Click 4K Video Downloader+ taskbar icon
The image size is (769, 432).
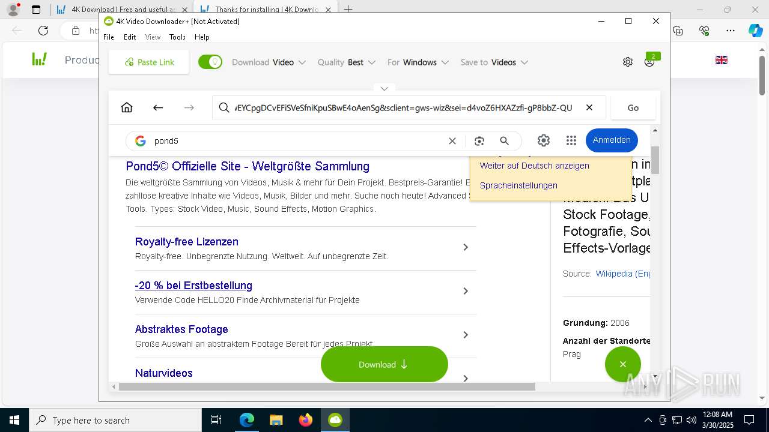pyautogui.click(x=335, y=420)
